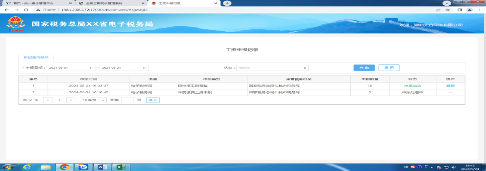Open the Chrome three-dot menu
This screenshot has width=486, height=171.
click(480, 9)
